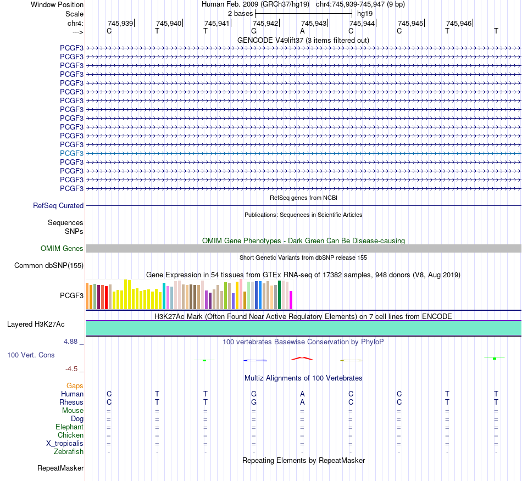Click the RepeatMasker track label

(x=60, y=468)
